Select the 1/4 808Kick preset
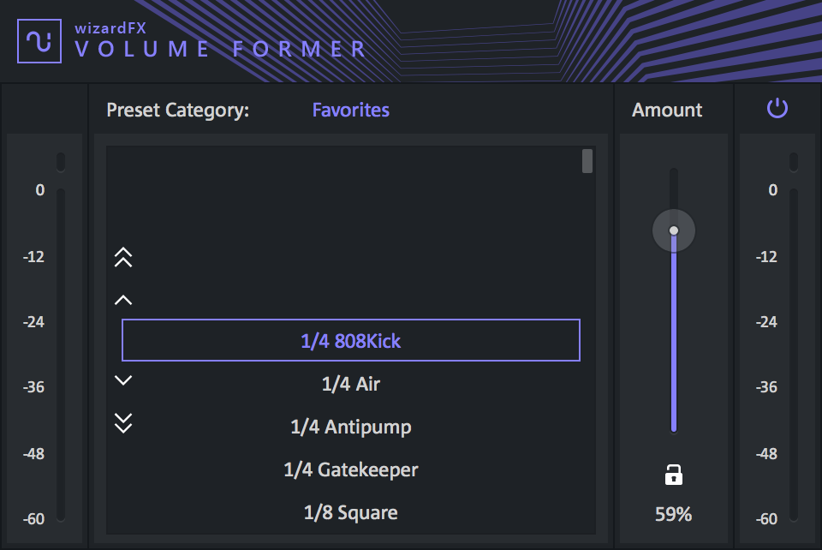Viewport: 822px width, 550px height. click(x=351, y=341)
